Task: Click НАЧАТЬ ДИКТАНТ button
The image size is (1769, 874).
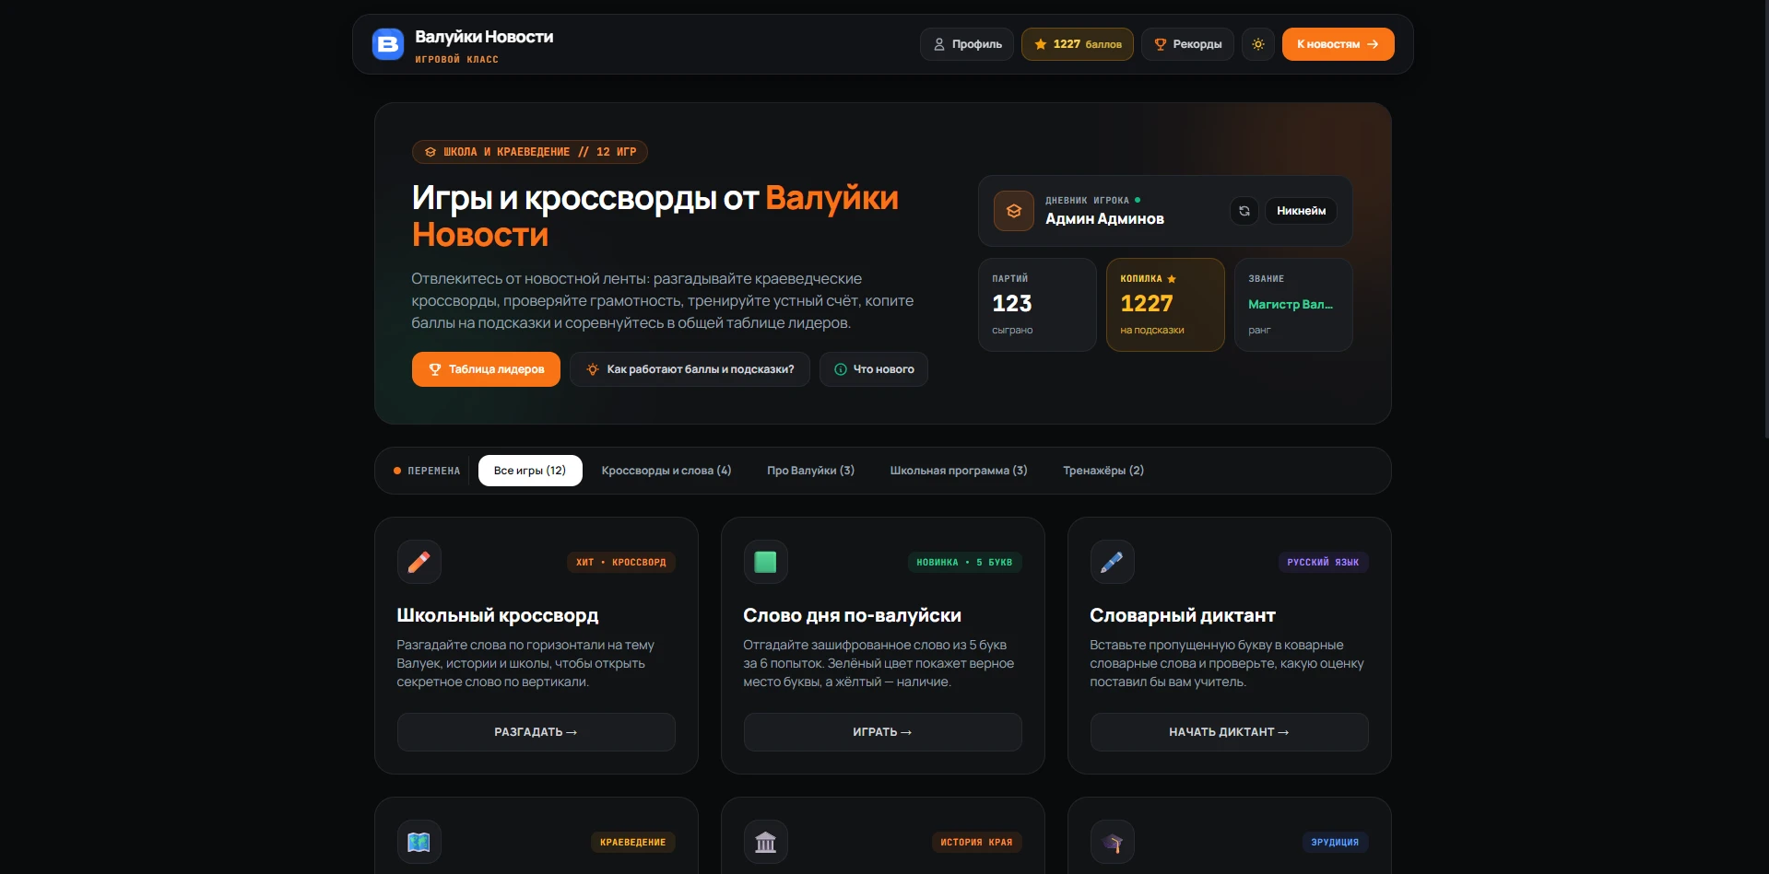Action: click(x=1230, y=732)
